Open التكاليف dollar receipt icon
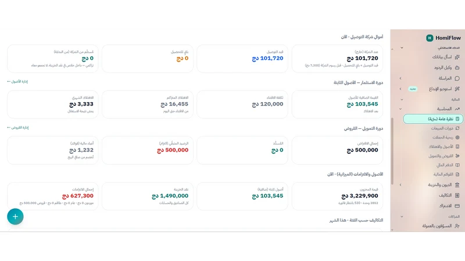The image size is (465, 261). tap(457, 195)
